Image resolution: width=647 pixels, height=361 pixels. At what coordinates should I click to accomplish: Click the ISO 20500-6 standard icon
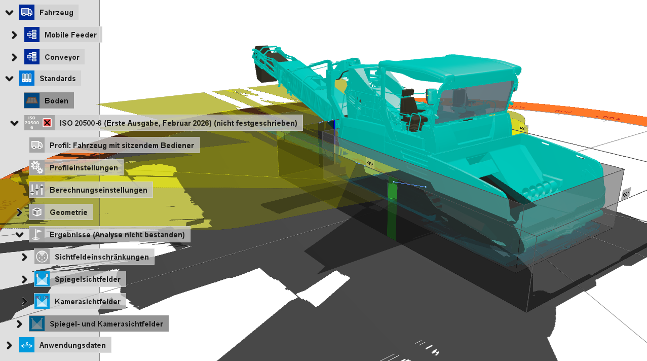click(32, 123)
